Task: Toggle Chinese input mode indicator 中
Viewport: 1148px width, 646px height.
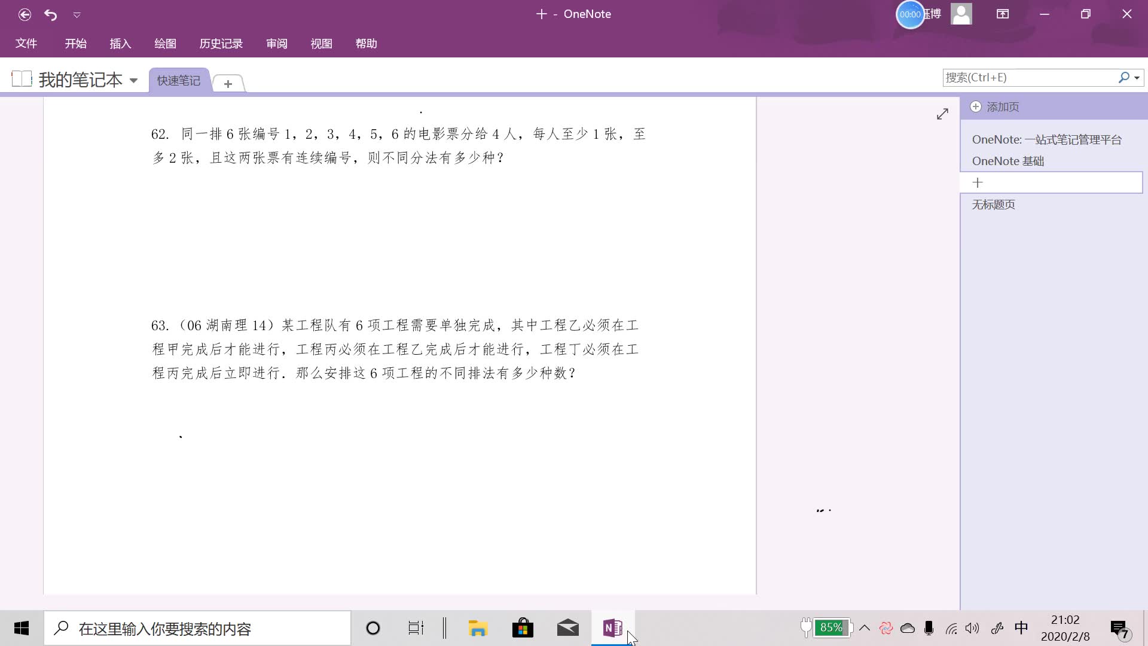Action: point(1021,627)
